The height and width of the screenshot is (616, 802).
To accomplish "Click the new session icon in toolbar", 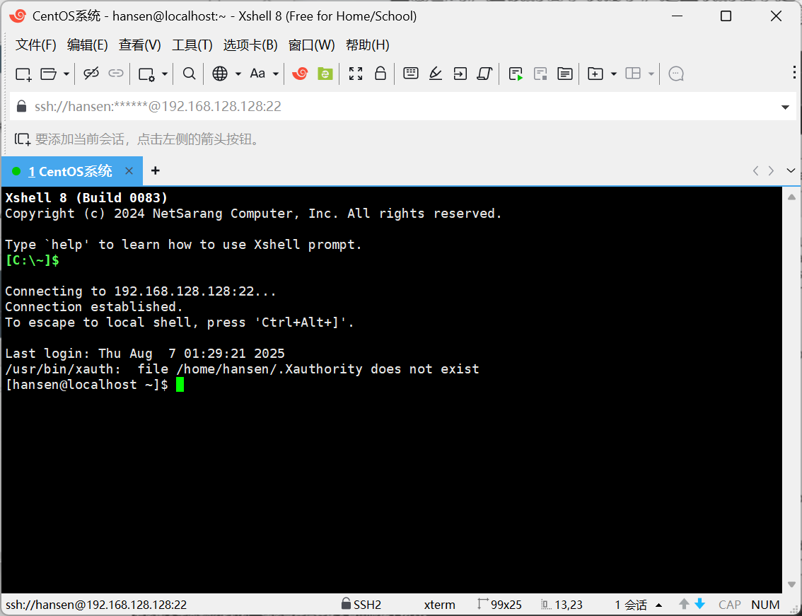I will click(23, 74).
